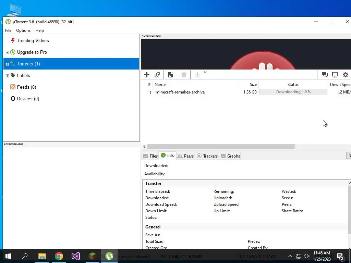Show hidden system tray icons
The width and height of the screenshot is (351, 263).
point(290,256)
